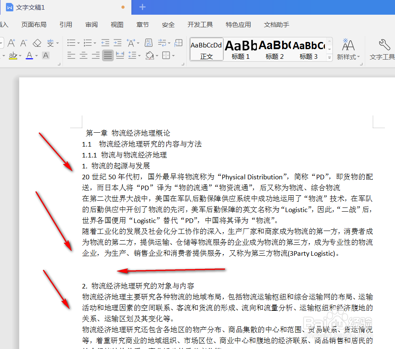Open bulleted list dropdown arrow

78,43
